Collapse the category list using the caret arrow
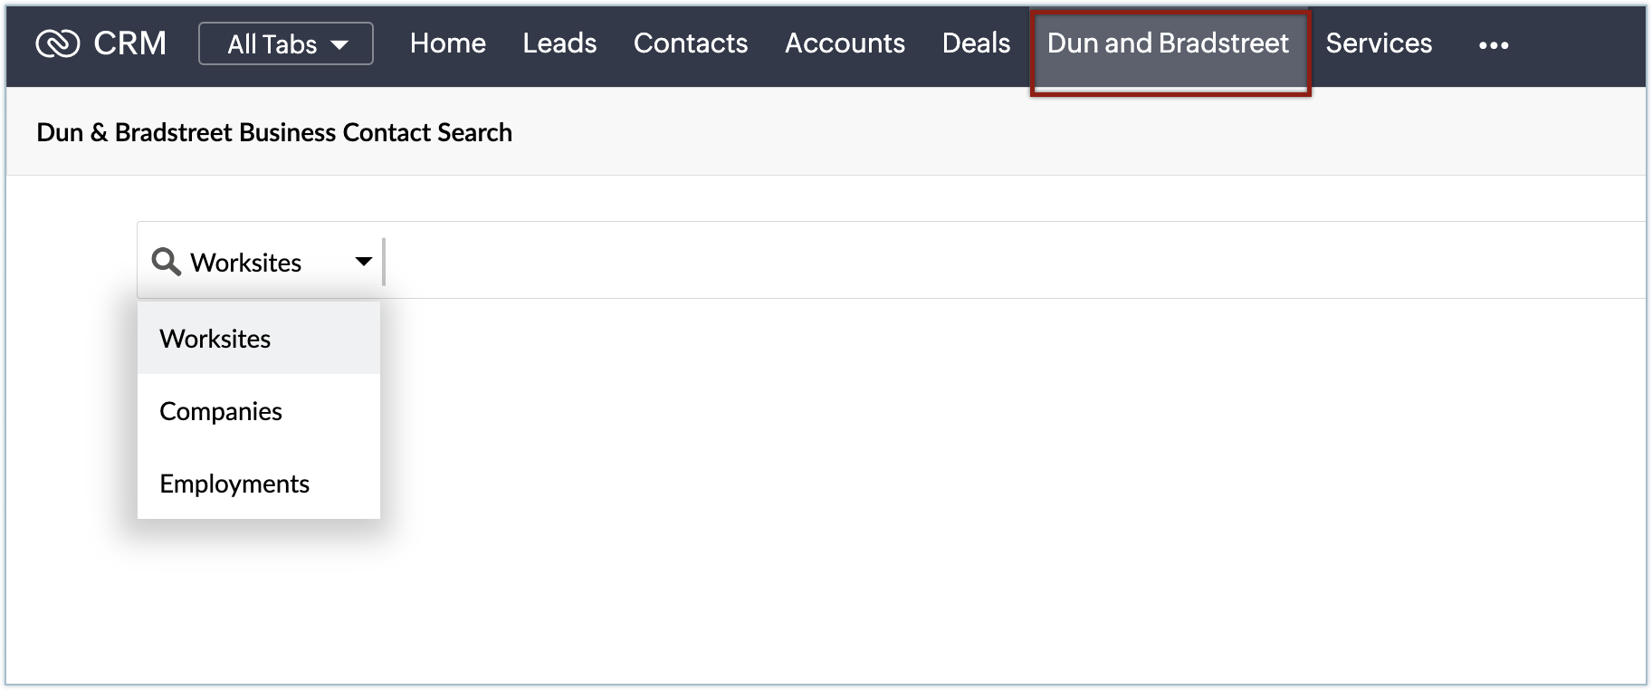This screenshot has width=1652, height=690. pos(364,262)
